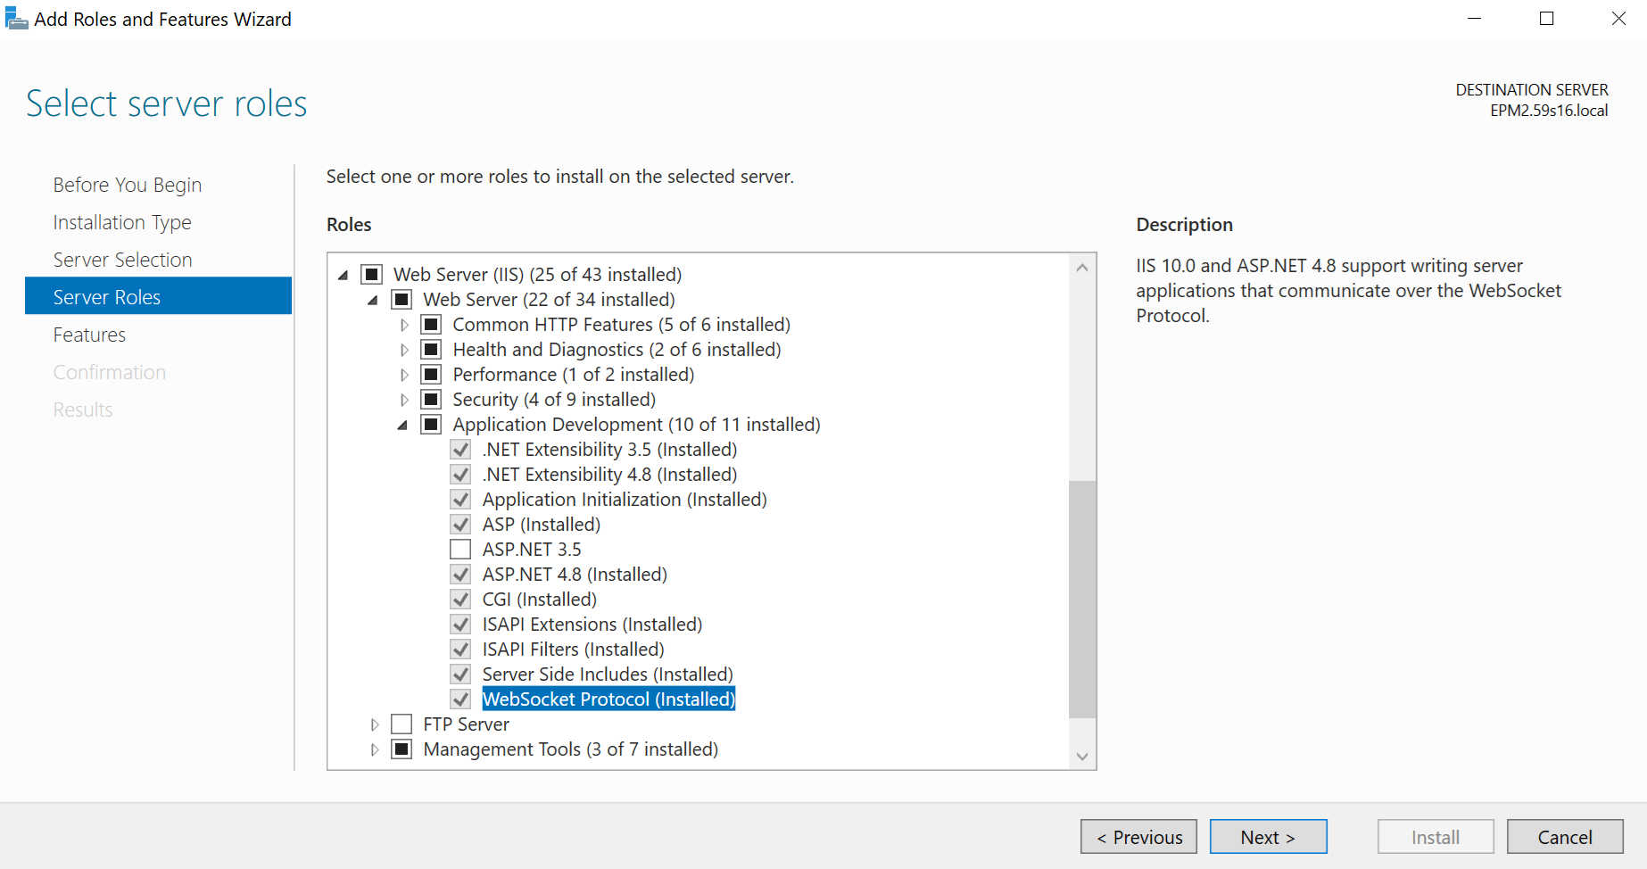The width and height of the screenshot is (1647, 869).
Task: Toggle the Common HTTP Features checkbox
Action: (431, 324)
